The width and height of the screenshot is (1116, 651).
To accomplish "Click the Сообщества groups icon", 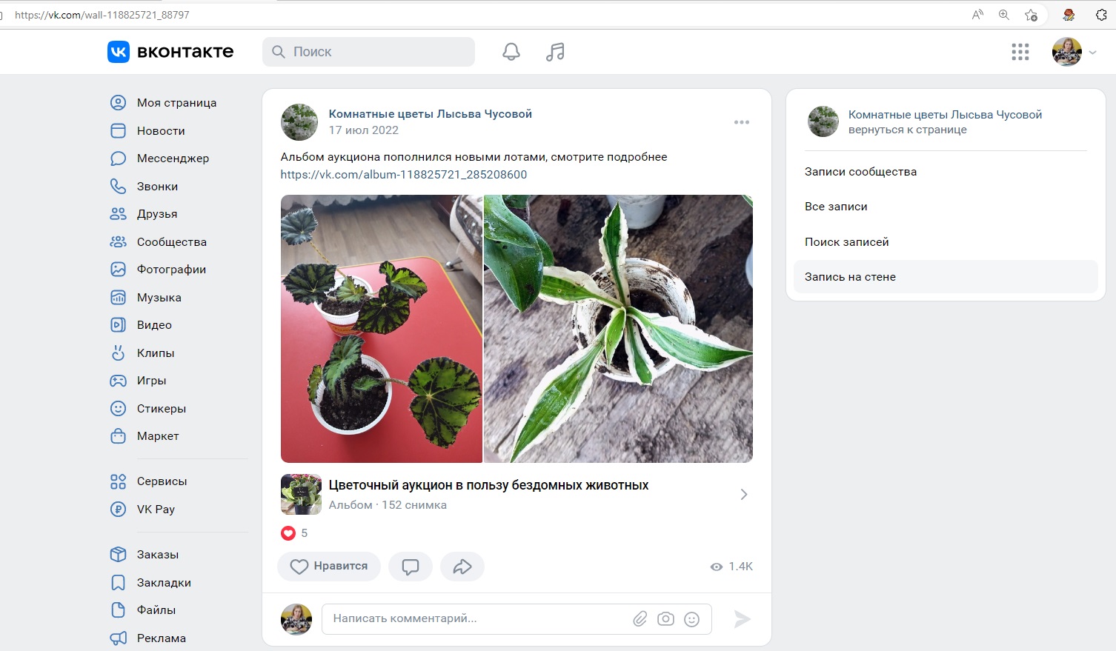I will pos(118,241).
